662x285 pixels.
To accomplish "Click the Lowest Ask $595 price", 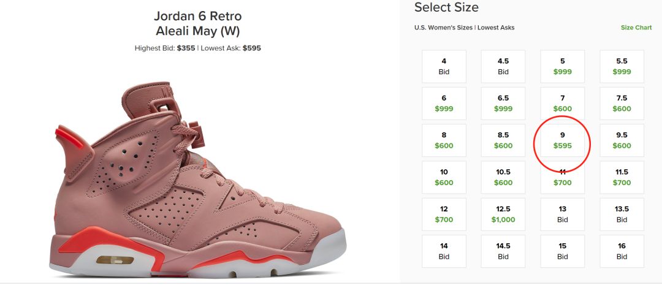I will (x=251, y=48).
